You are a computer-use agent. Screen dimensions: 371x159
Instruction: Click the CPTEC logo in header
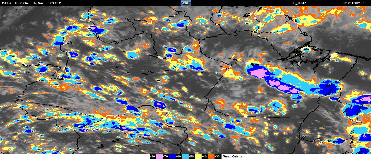click(x=186, y=3)
